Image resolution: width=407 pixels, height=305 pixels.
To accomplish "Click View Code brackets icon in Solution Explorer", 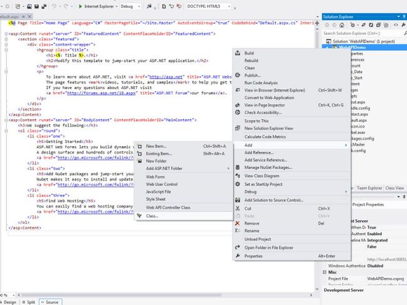I will pos(396,25).
